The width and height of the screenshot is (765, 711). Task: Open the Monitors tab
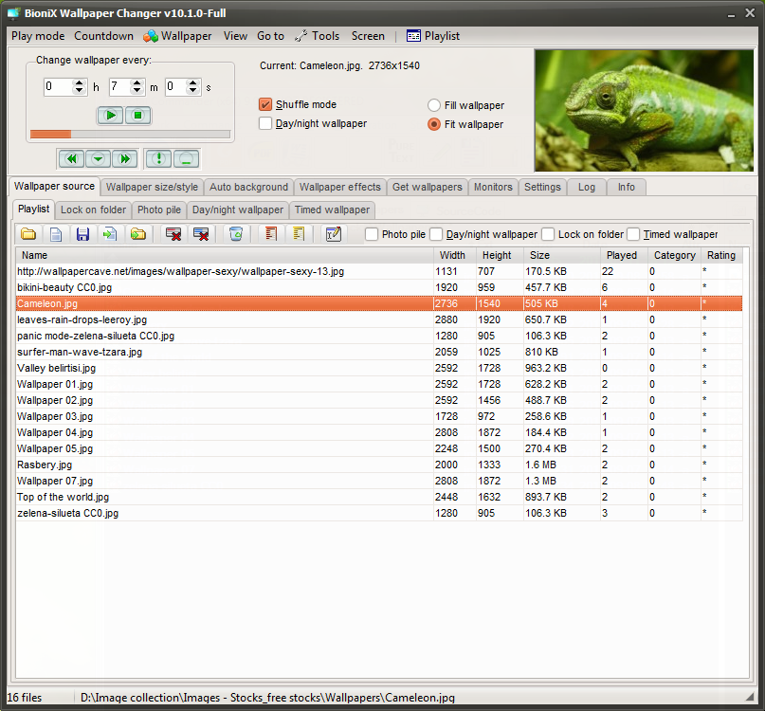click(493, 187)
